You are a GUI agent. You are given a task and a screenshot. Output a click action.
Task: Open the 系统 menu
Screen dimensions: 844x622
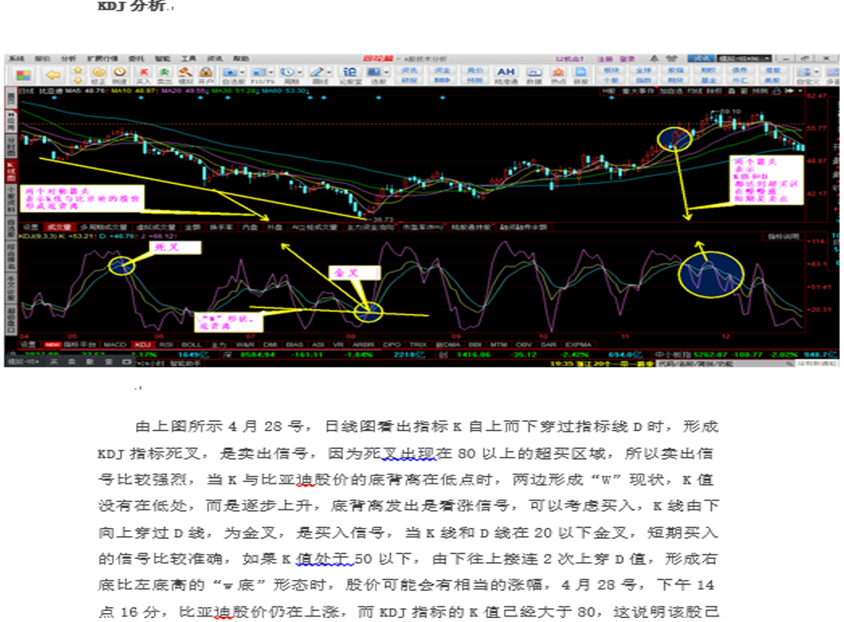tap(17, 58)
